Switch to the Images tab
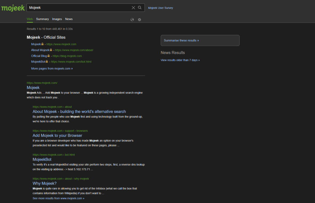 click(x=57, y=19)
